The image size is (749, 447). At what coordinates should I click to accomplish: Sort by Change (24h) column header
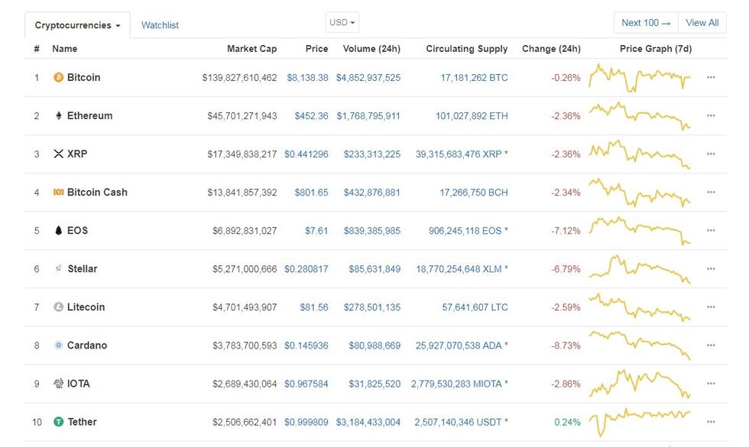pos(551,49)
